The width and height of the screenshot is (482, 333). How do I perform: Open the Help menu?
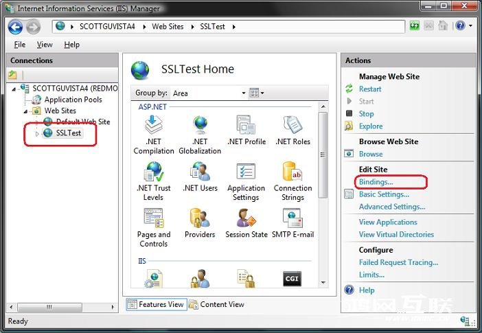[71, 45]
